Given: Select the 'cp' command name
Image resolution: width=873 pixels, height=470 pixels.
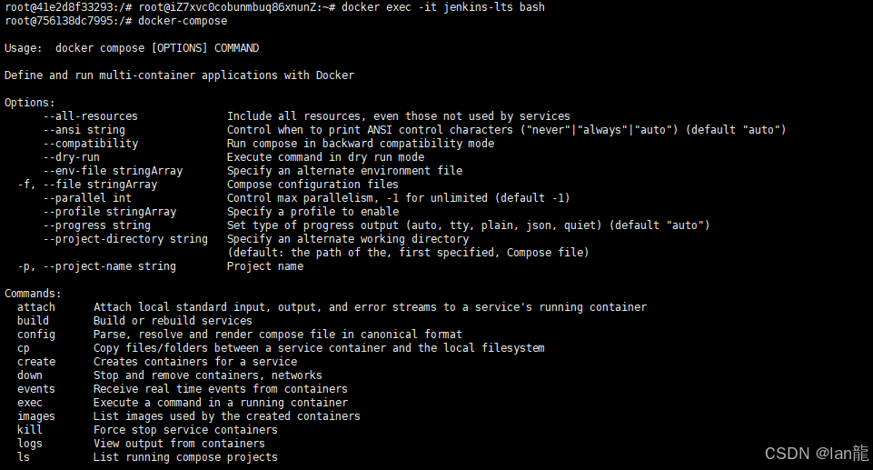Looking at the screenshot, I should 24,348.
